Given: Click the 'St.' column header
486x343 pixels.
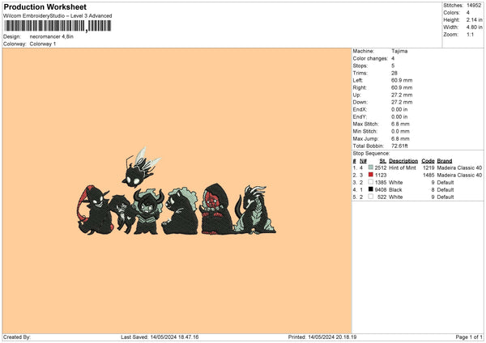Looking at the screenshot, I should coord(383,161).
